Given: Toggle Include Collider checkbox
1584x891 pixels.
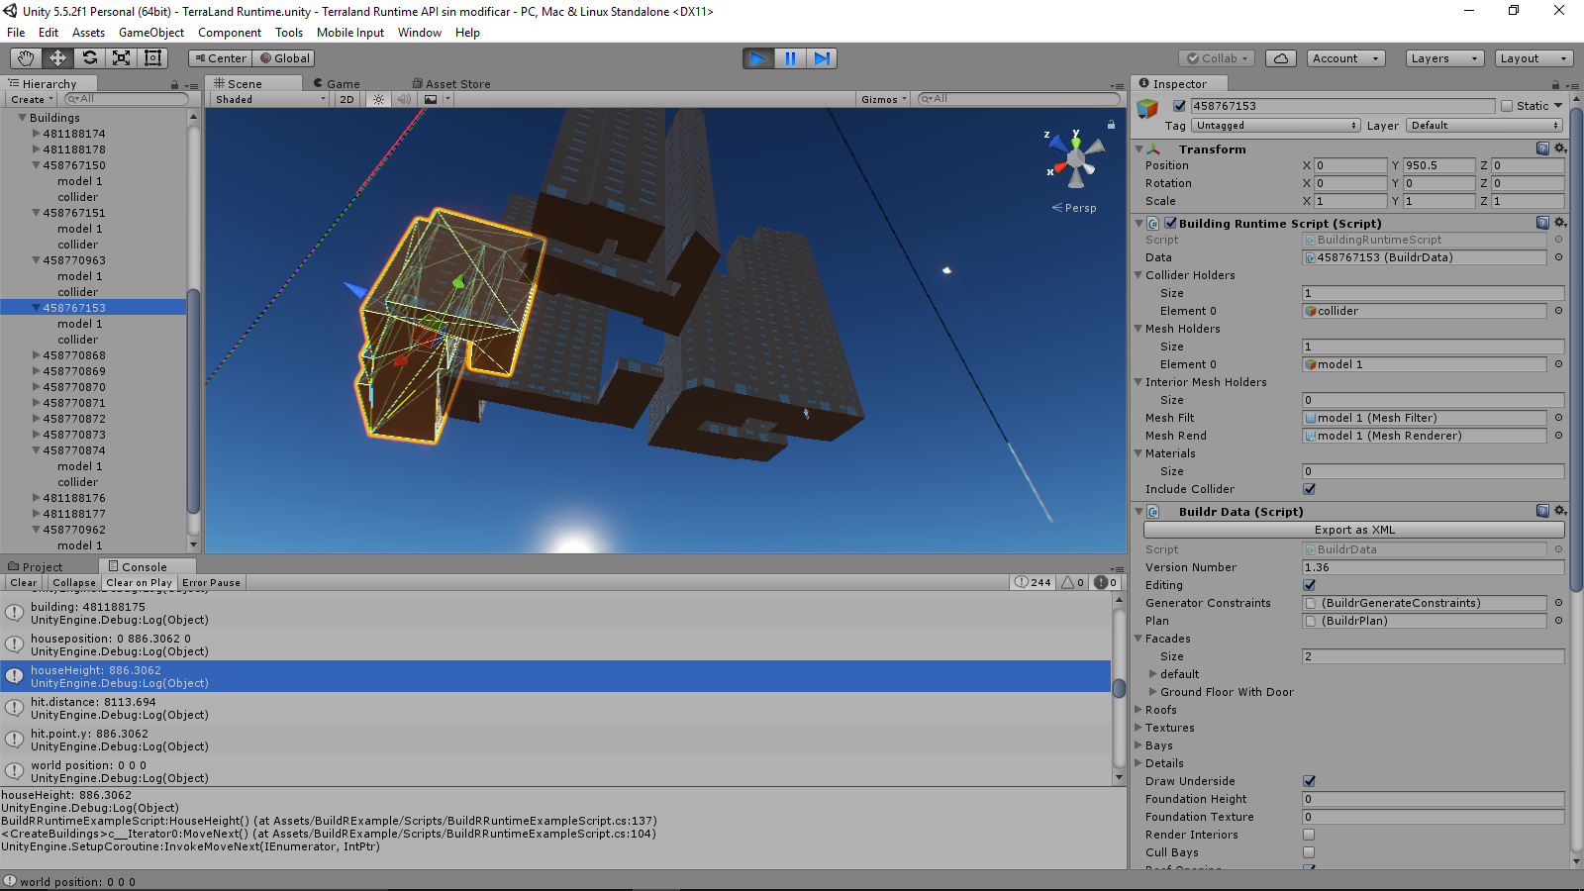Looking at the screenshot, I should point(1310,489).
